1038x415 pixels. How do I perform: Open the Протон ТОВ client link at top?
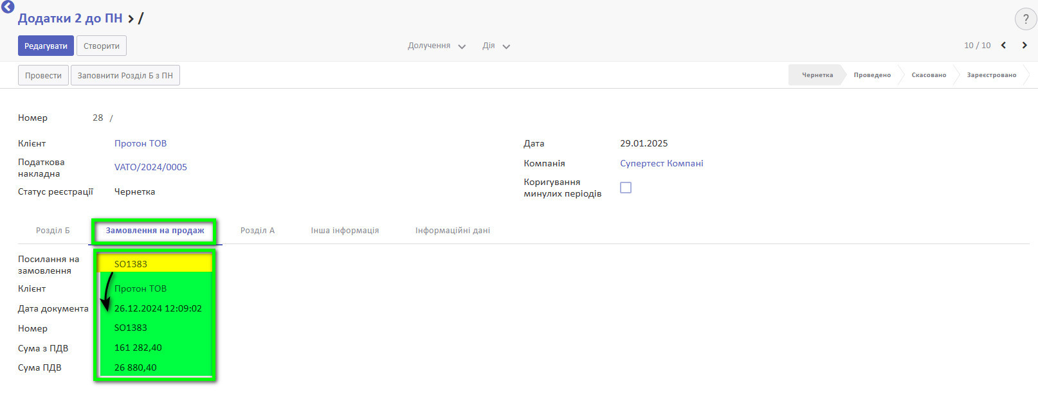140,143
